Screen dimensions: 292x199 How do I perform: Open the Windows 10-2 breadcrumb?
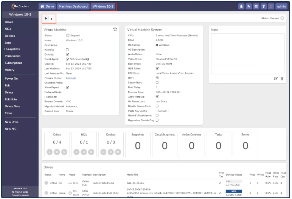103,6
